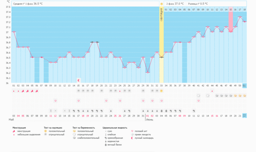Click the lowest temperature point on day 30
Viewport: 256px width, 152px height.
pyautogui.click(x=148, y=72)
